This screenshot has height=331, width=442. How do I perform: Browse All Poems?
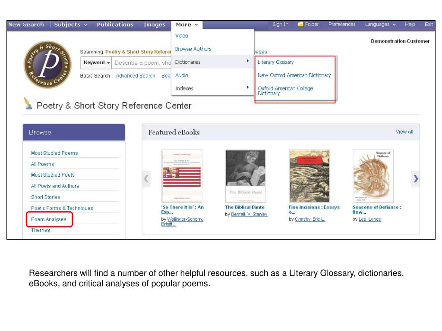pyautogui.click(x=42, y=164)
